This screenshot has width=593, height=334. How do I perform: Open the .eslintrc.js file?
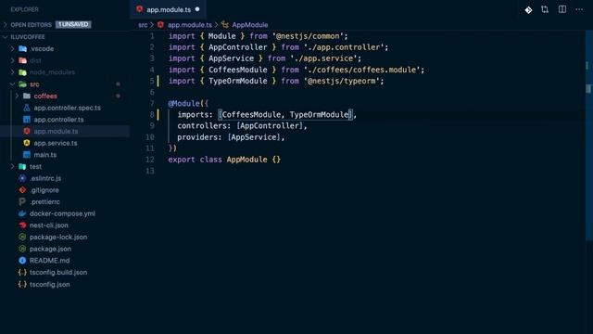[x=45, y=178]
